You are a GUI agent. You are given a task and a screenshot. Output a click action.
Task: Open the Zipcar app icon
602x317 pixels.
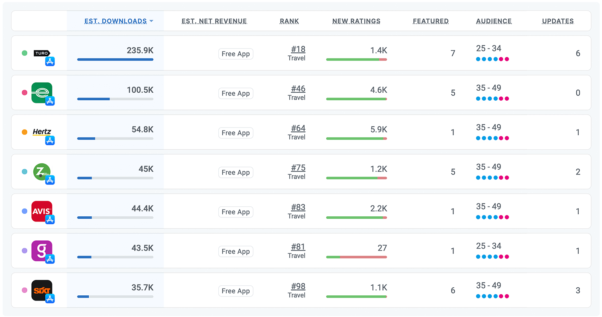[x=42, y=172]
